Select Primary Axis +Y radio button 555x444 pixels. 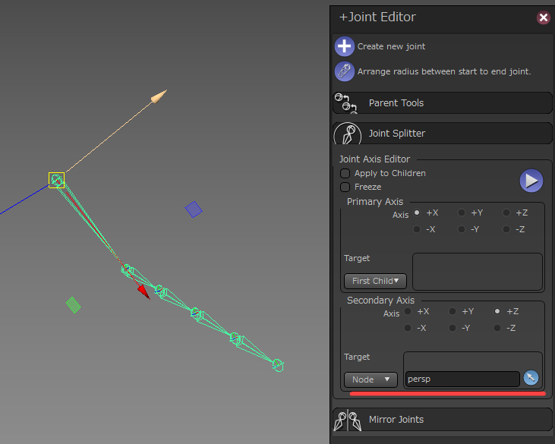[462, 213]
